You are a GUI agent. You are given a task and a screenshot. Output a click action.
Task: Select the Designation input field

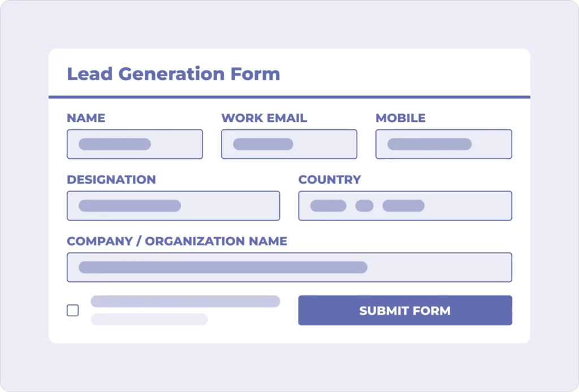pos(173,206)
